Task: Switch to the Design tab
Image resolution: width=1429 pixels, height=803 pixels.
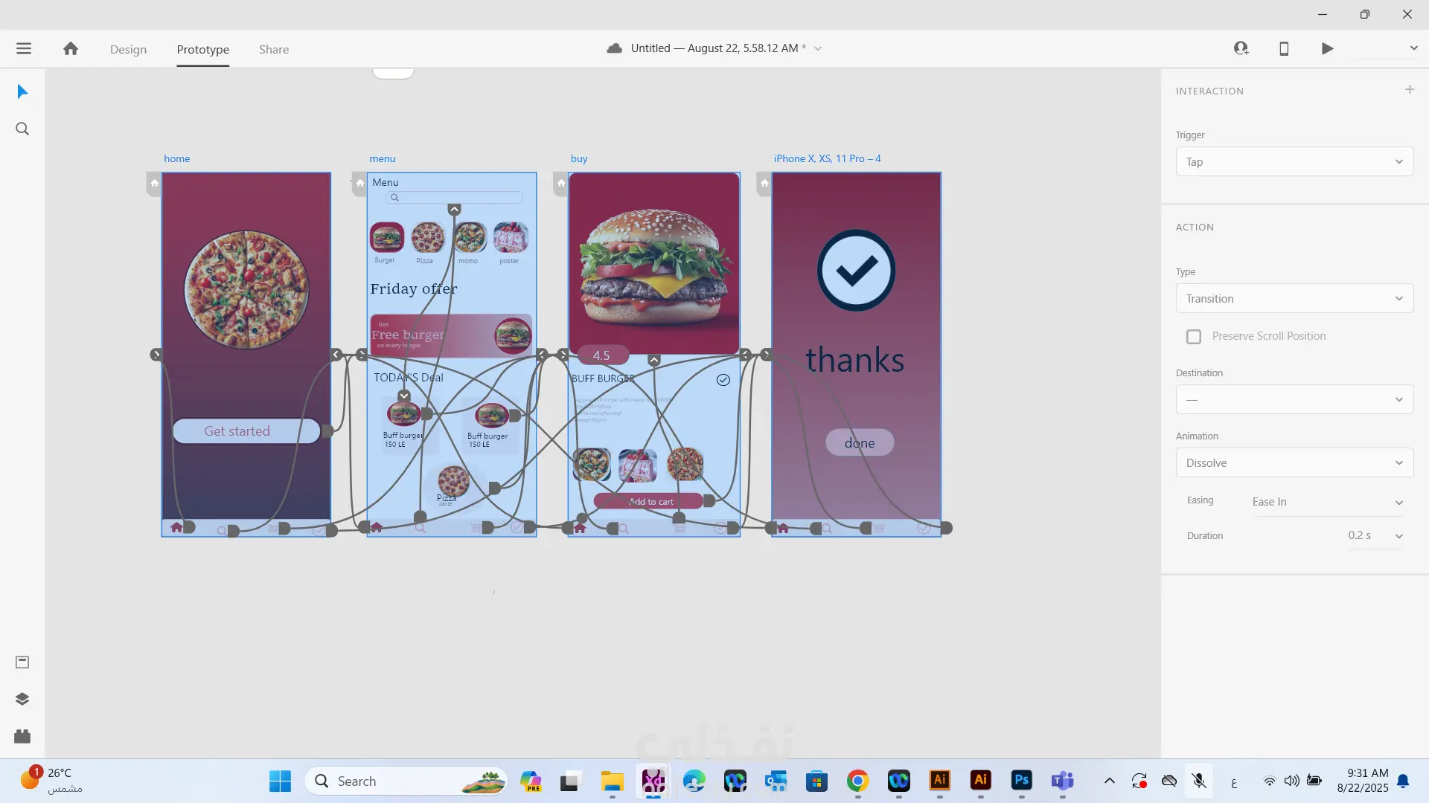Action: (128, 50)
